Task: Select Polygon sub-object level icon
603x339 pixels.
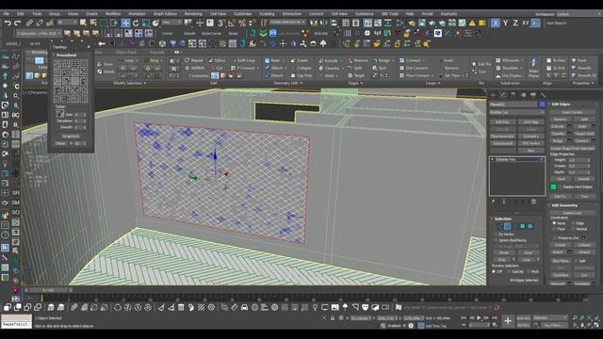Action: [x=522, y=226]
